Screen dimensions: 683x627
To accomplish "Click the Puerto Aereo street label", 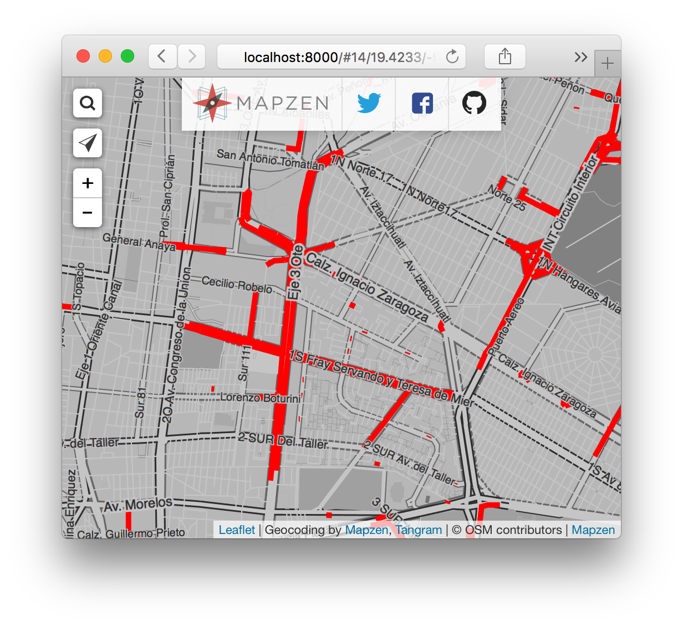I will tap(506, 326).
